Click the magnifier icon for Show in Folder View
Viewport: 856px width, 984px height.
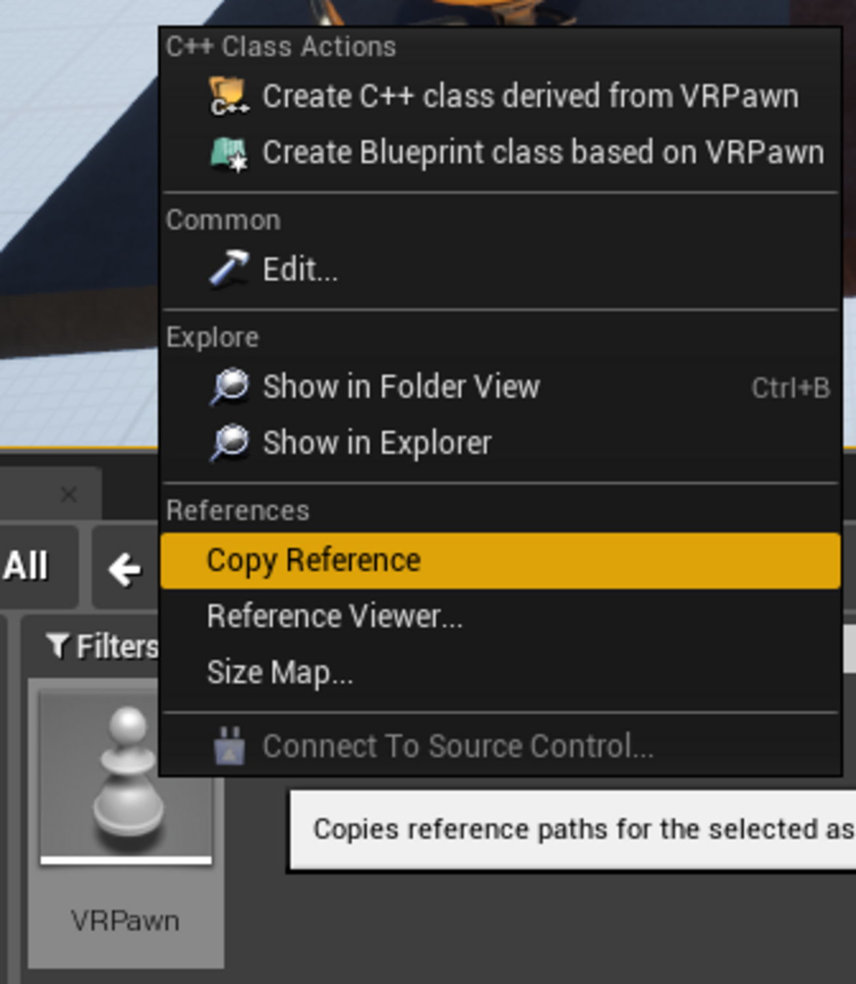(228, 386)
